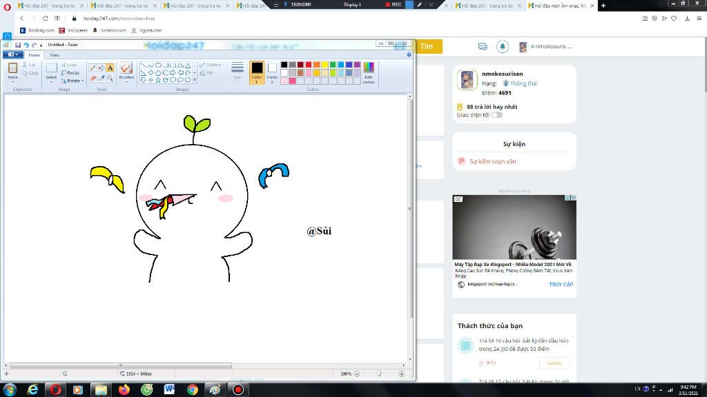707x397 pixels.
Task: Click Paint horizontal scrollbar thumb
Action: (x=120, y=365)
